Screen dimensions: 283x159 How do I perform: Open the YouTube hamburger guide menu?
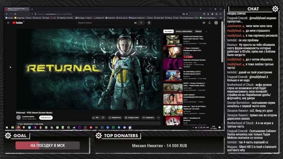[8, 23]
